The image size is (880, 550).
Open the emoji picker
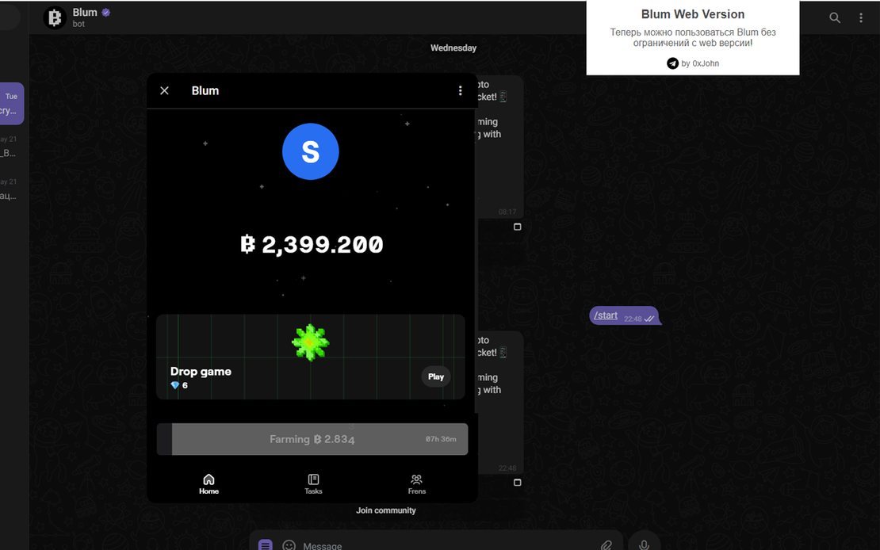(x=289, y=545)
